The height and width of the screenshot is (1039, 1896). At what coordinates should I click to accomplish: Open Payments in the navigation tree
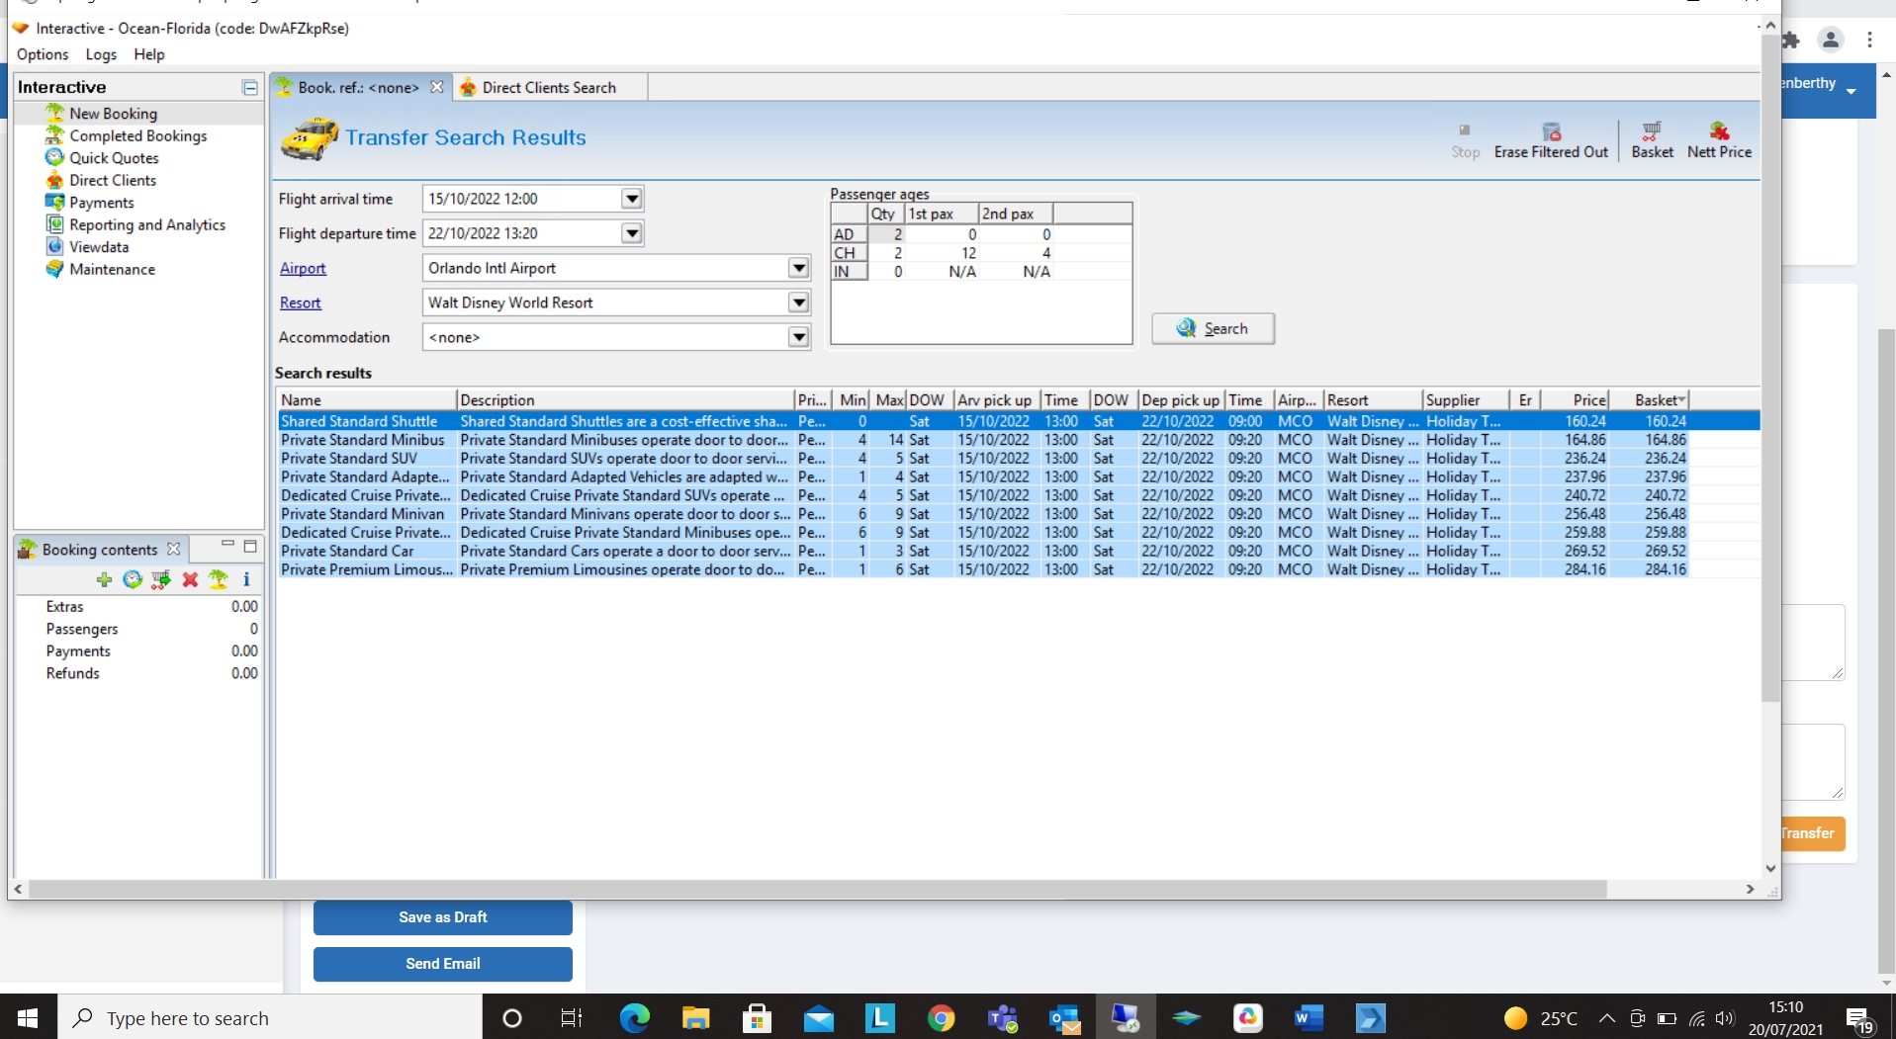click(101, 203)
